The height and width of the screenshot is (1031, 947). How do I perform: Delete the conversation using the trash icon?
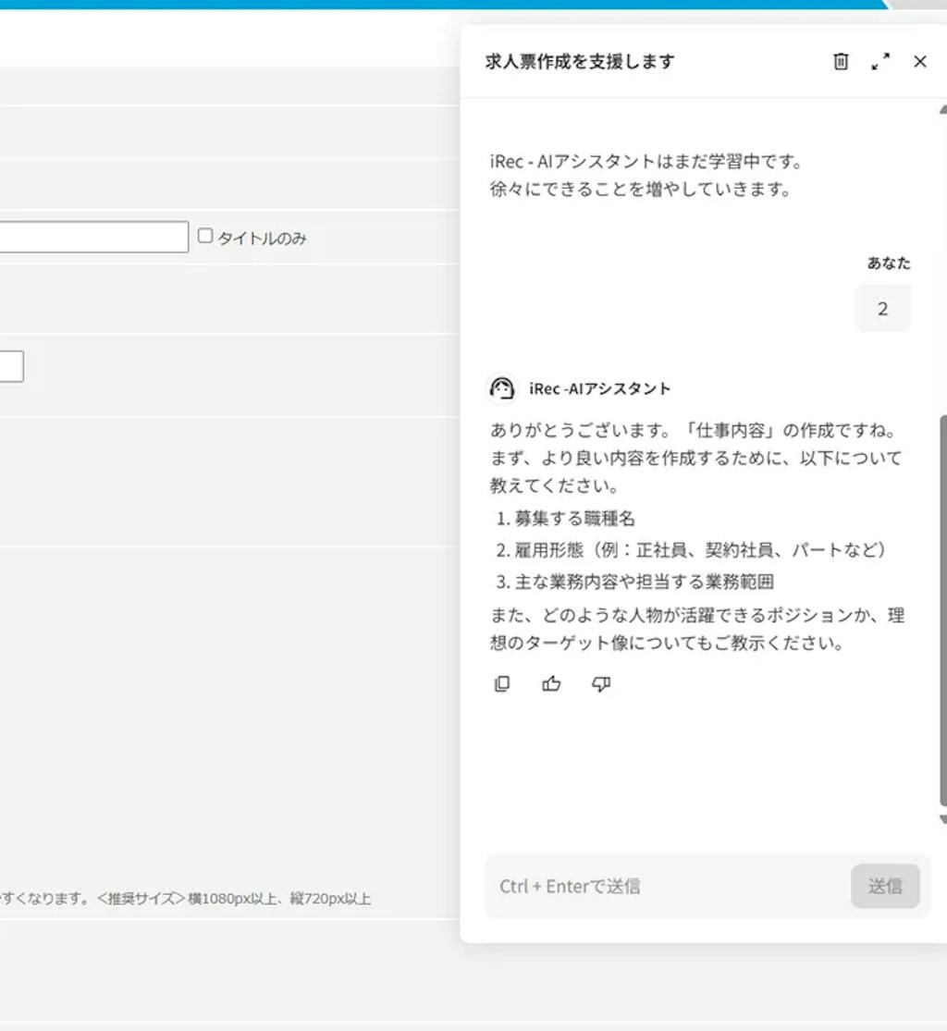[841, 61]
